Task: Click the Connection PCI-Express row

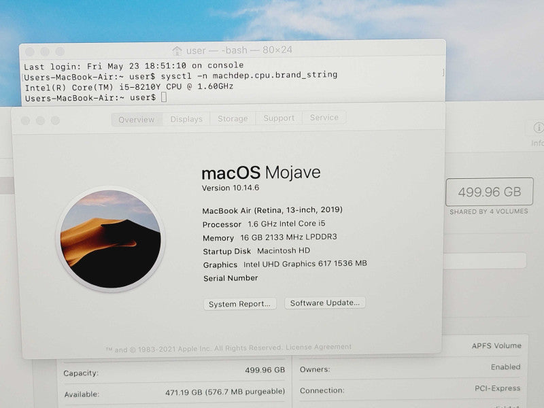Action: pos(410,389)
